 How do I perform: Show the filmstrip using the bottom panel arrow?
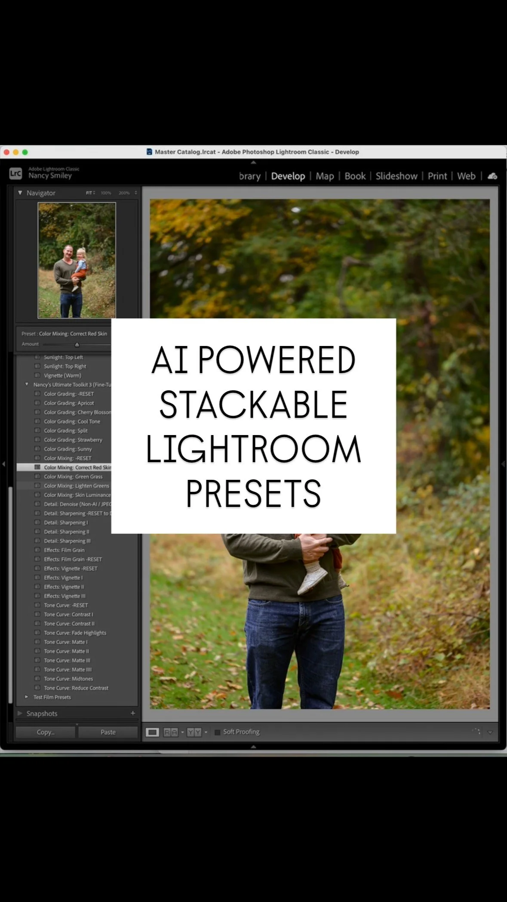pyautogui.click(x=253, y=747)
